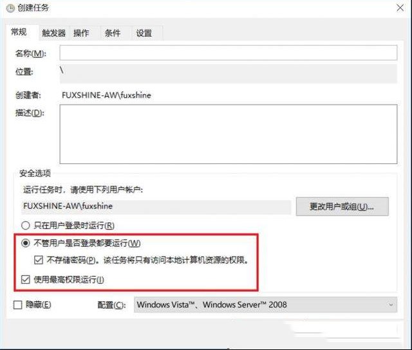The image size is (412, 350).
Task: Uncheck the 不存储密码 checkbox
Action: [x=39, y=260]
